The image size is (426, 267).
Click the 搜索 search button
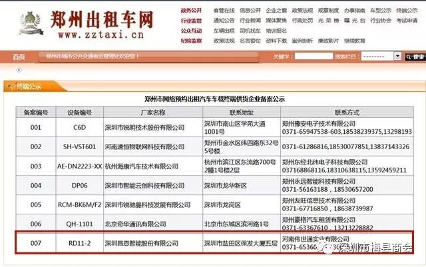pos(415,57)
